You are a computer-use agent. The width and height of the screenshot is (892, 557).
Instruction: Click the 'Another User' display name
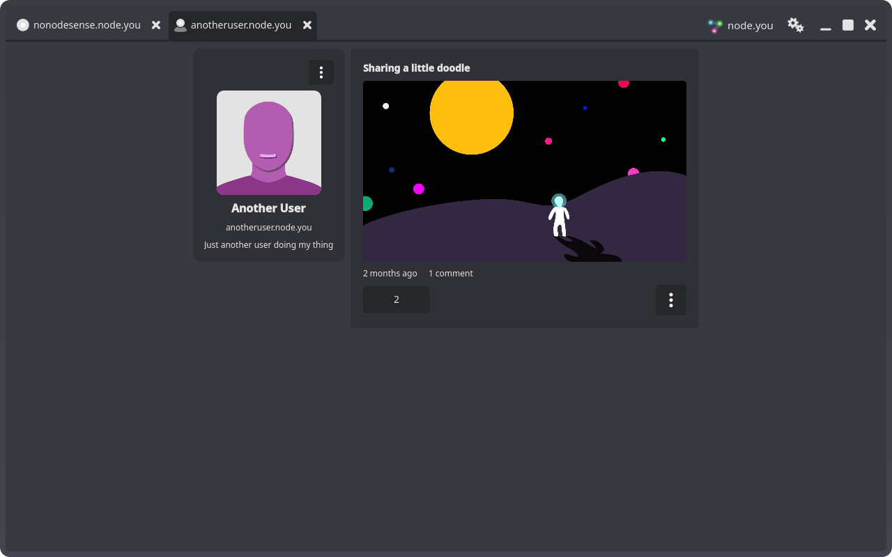pyautogui.click(x=269, y=208)
